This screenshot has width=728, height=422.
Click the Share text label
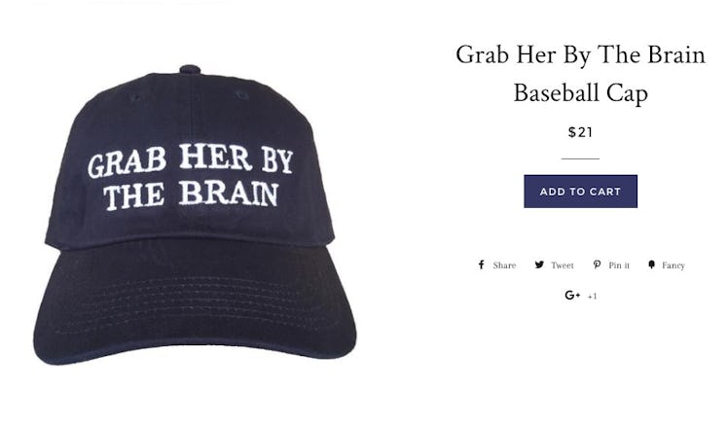505,265
